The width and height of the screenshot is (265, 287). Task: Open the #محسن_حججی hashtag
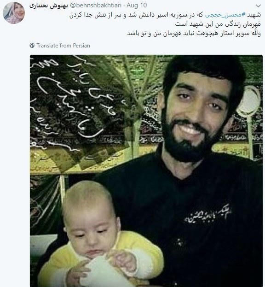click(x=225, y=15)
